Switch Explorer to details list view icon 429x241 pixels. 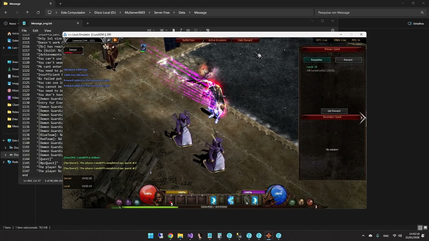420,228
